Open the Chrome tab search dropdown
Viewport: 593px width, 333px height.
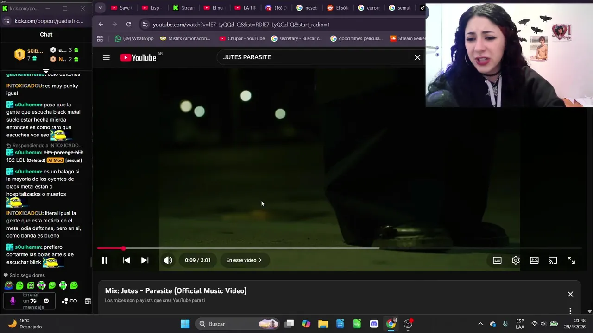point(100,8)
